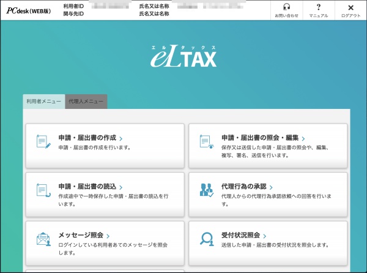This screenshot has height=273, width=367.
Task: Click the ログアウト label
Action: [x=350, y=16]
